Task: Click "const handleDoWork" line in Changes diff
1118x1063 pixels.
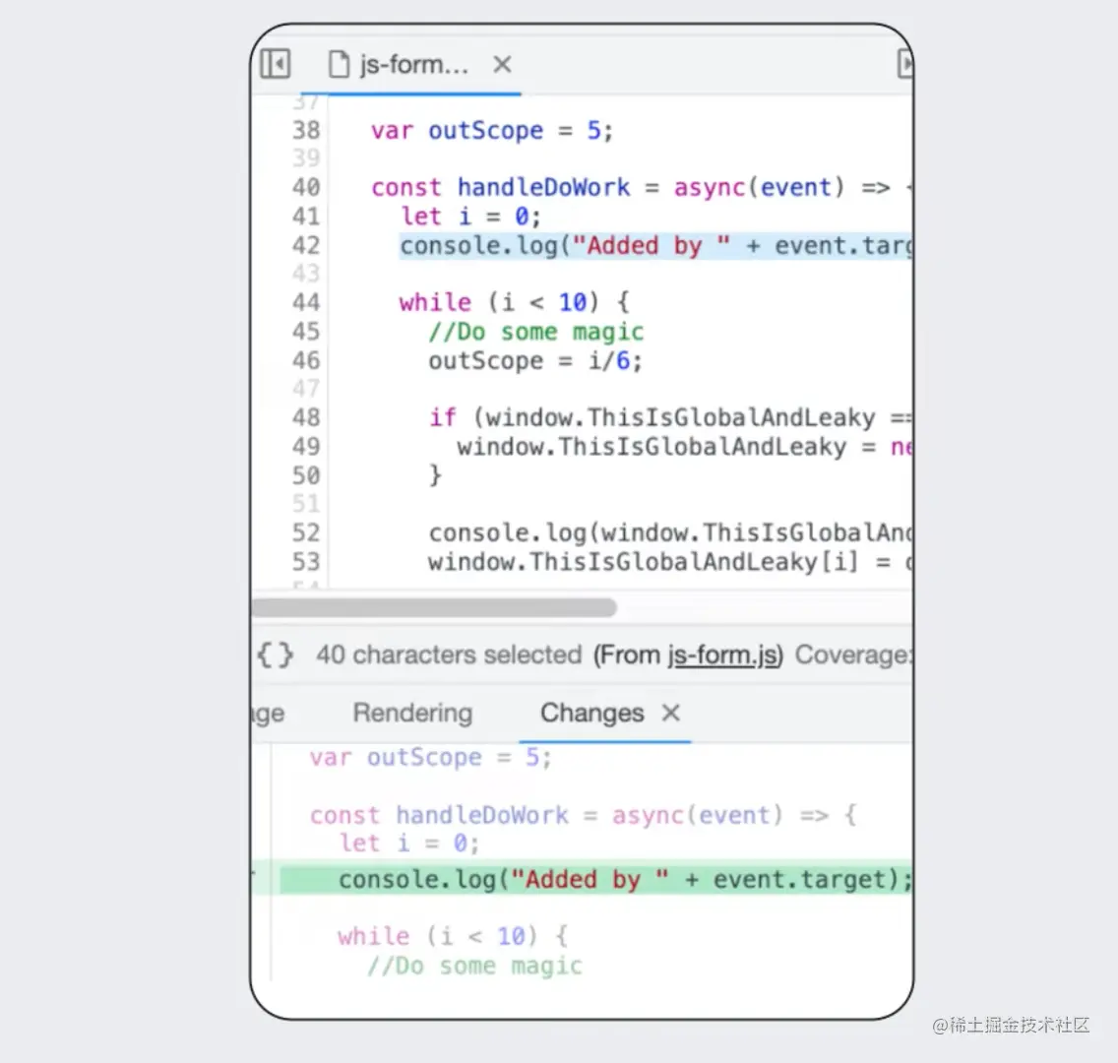Action: (584, 815)
